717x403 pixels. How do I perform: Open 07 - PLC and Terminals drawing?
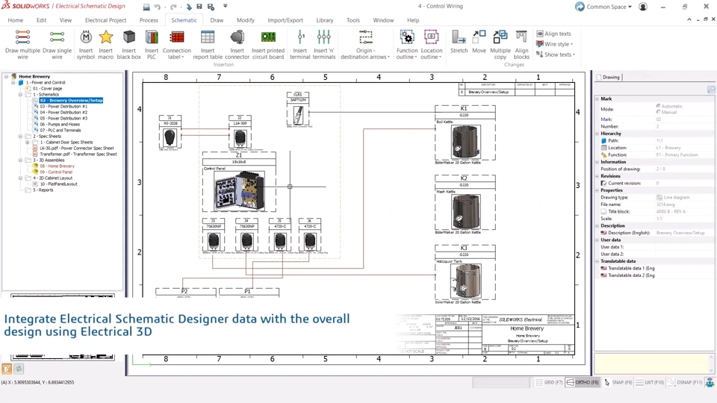click(x=60, y=130)
